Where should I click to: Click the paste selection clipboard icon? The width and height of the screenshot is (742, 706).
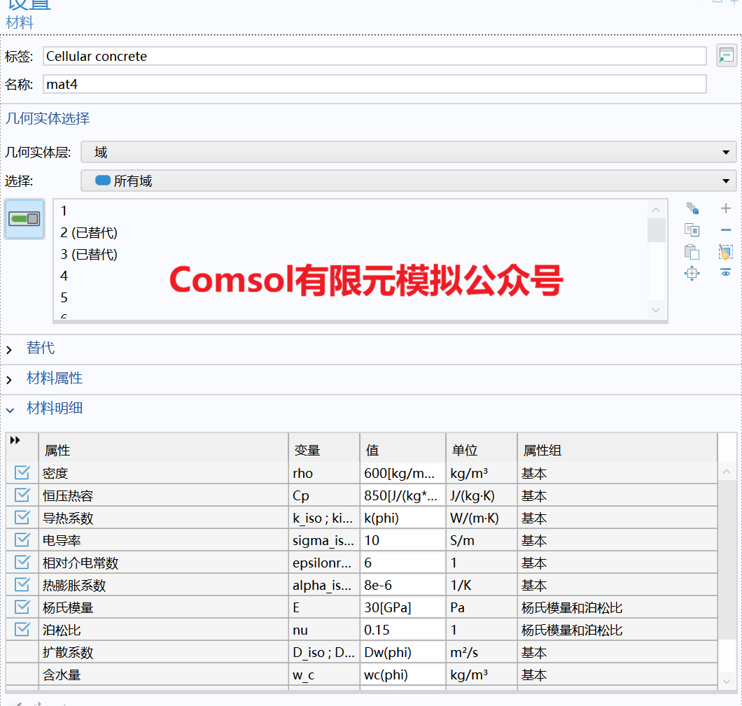click(x=692, y=252)
